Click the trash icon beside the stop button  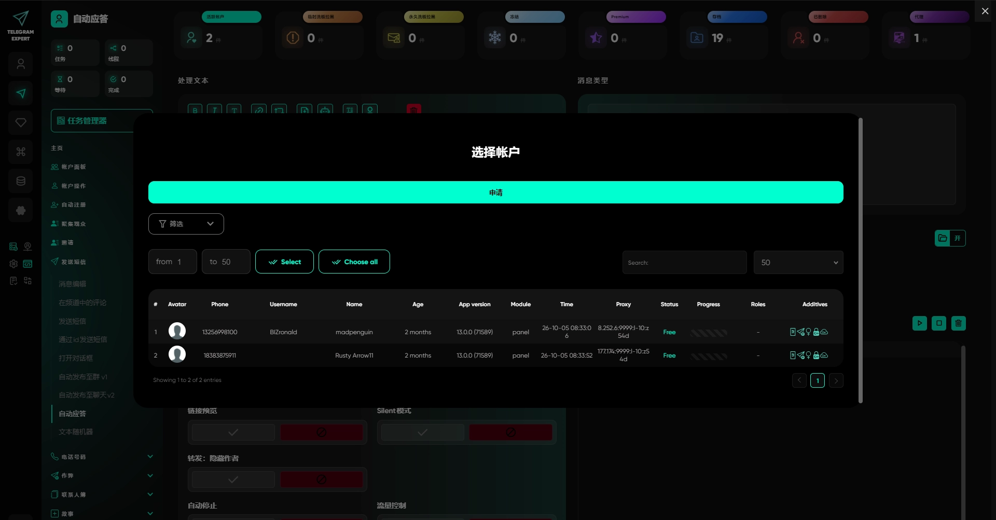(x=958, y=323)
